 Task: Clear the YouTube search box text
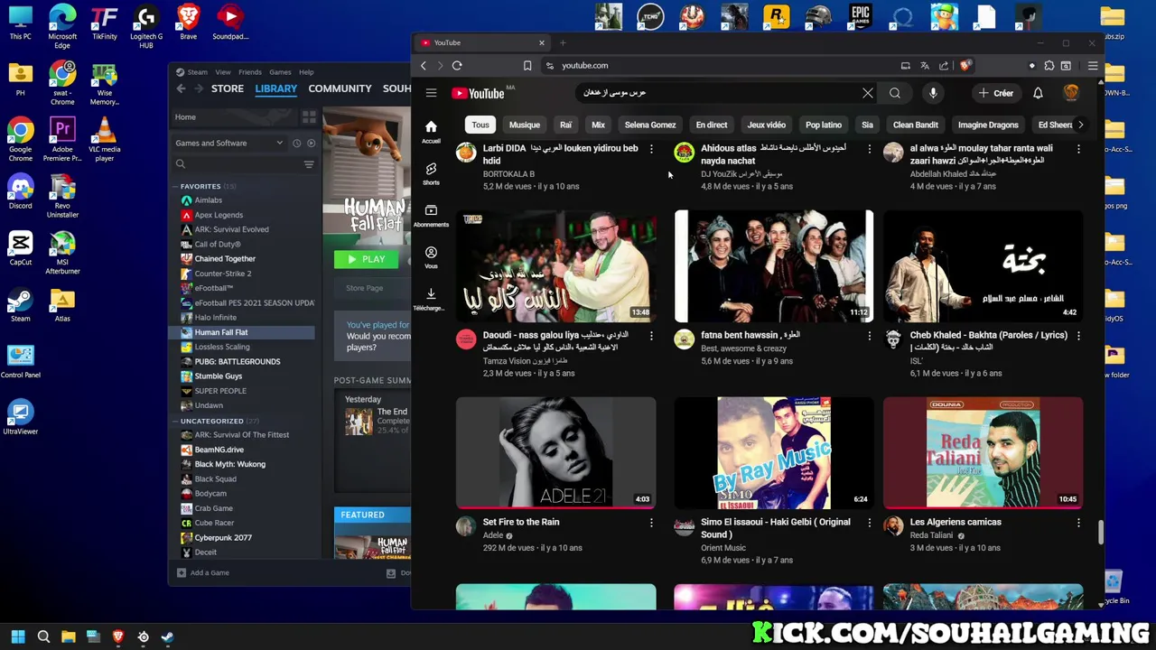[x=868, y=93]
